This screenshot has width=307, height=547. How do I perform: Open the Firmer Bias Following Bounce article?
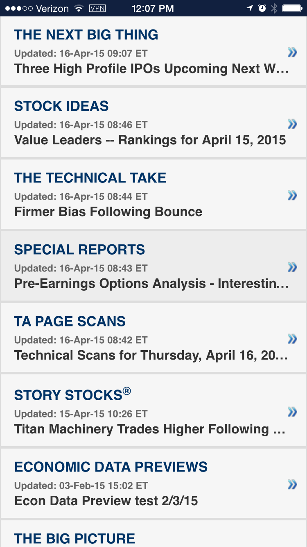tap(108, 212)
